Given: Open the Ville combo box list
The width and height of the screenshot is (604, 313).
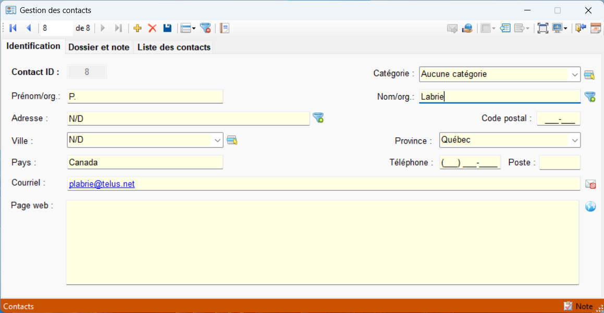Looking at the screenshot, I should click(217, 140).
